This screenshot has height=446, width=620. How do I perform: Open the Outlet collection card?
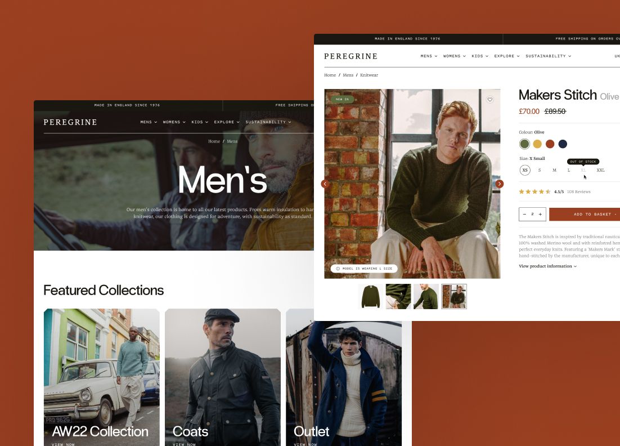coord(344,384)
